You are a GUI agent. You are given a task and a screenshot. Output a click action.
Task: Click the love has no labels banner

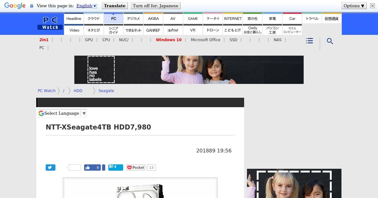pyautogui.click(x=189, y=70)
